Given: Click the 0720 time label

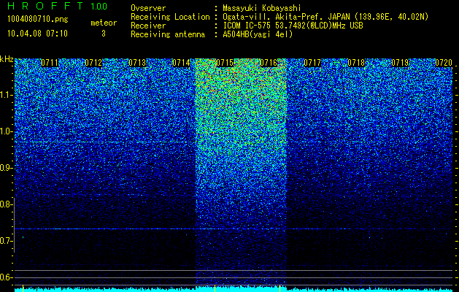Looking at the screenshot, I should pyautogui.click(x=444, y=63).
